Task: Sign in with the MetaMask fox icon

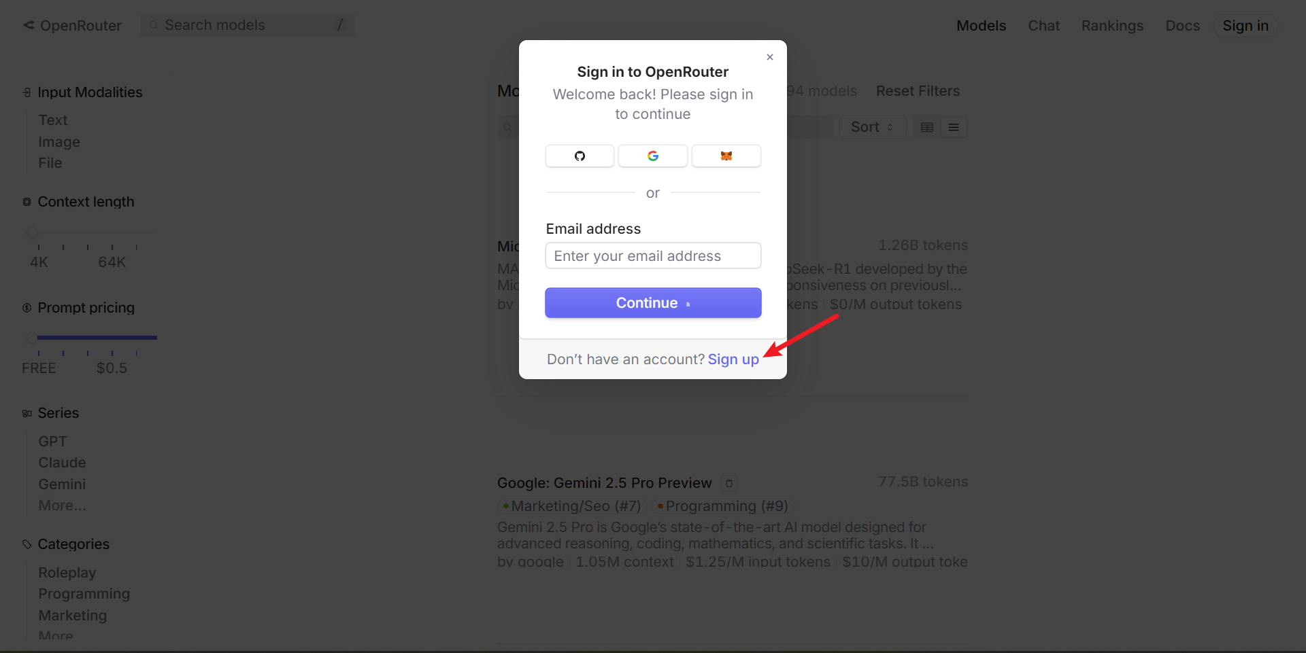Action: coord(726,156)
